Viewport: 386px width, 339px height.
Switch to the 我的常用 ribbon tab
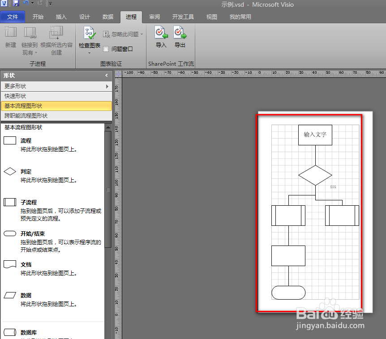click(x=240, y=17)
